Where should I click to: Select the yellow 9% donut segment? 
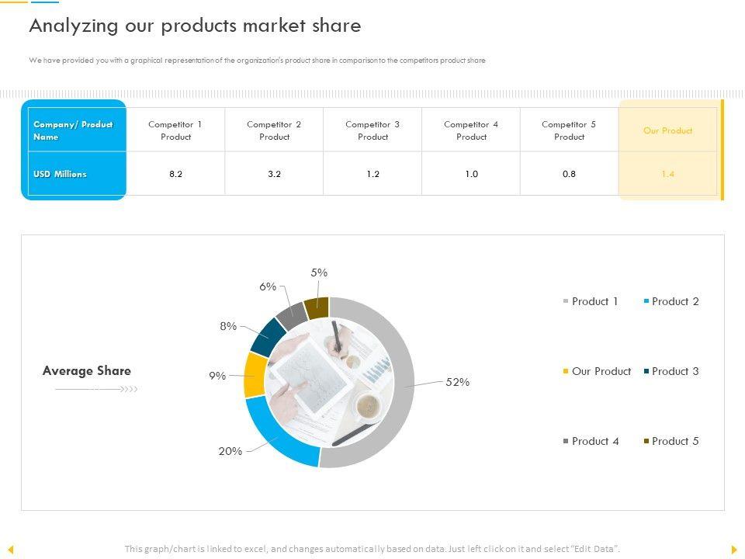254,374
